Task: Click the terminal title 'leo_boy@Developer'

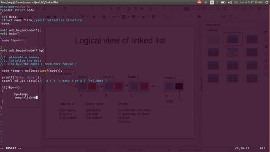Action: [x=30, y=3]
